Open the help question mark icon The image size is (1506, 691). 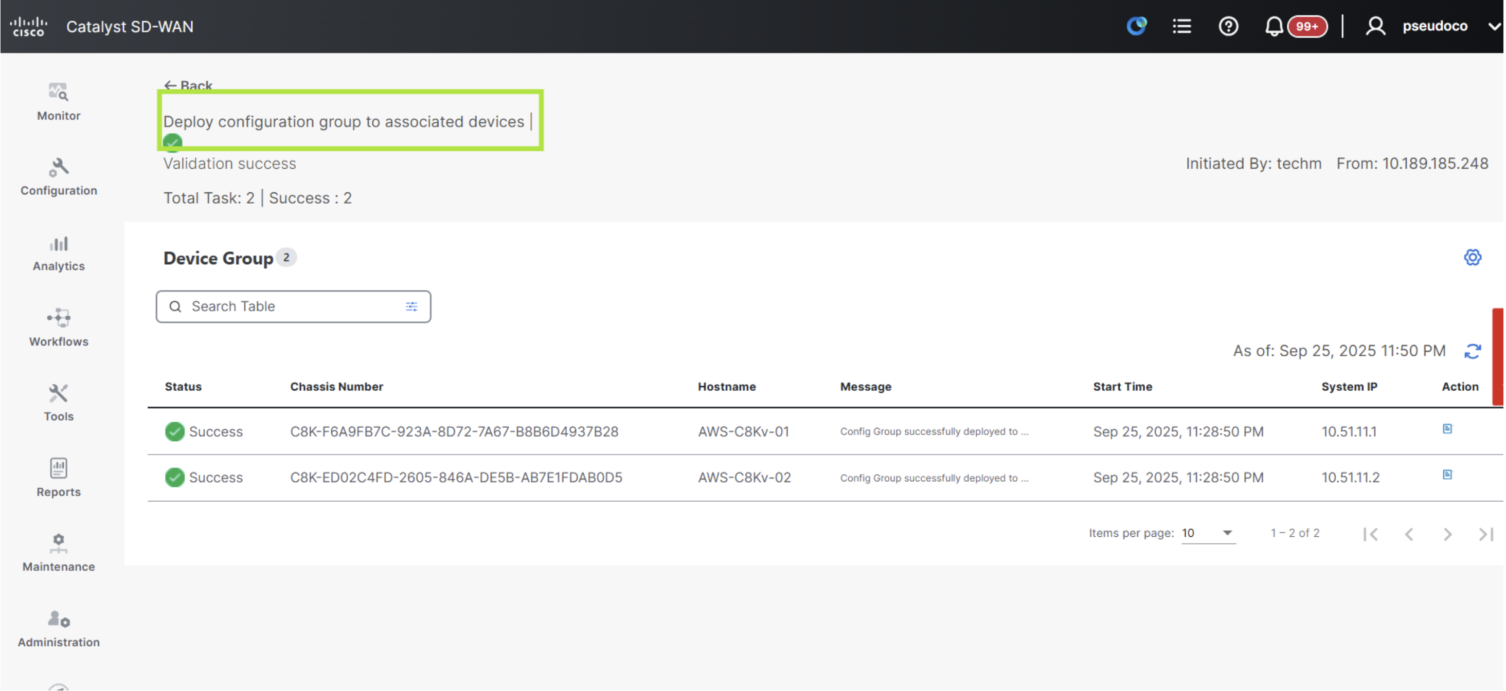point(1228,26)
